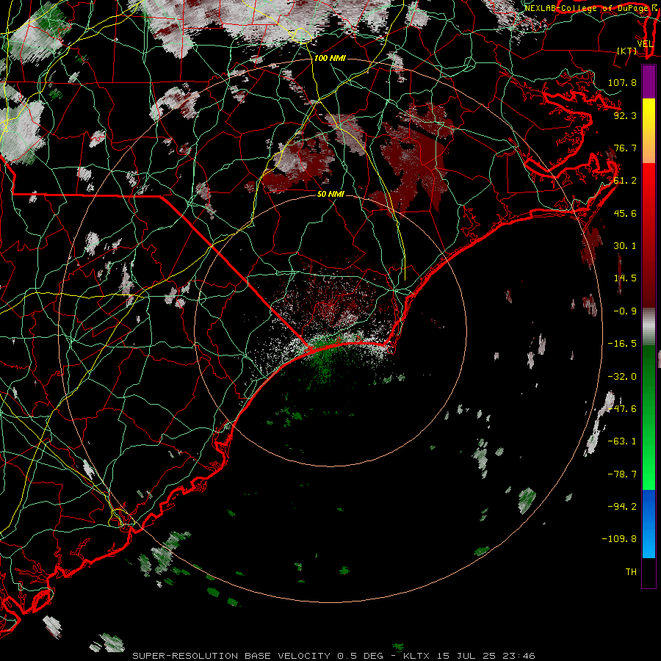Select the 30.1 velocity scale value
Screen dimensions: 661x661
[x=625, y=246]
